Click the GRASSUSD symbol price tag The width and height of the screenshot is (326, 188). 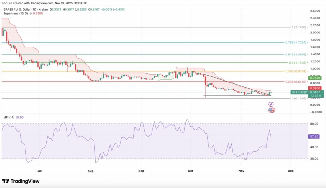point(299,92)
